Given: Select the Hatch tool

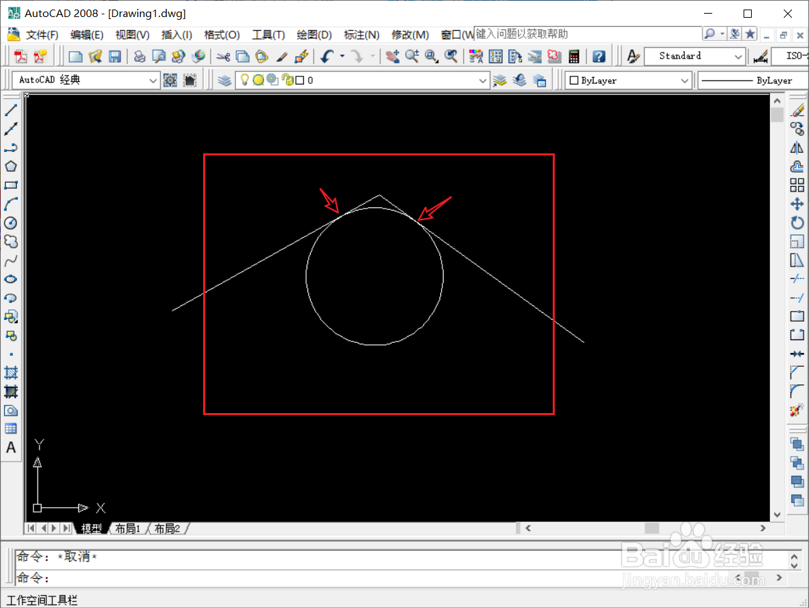Looking at the screenshot, I should (11, 373).
